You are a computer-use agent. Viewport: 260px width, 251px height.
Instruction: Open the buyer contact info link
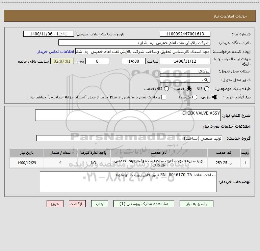click(56, 52)
